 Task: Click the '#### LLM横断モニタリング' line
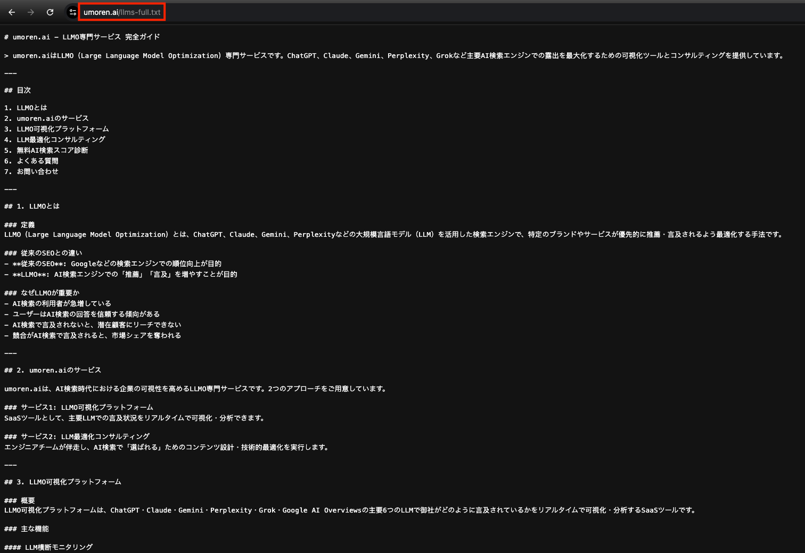click(x=48, y=547)
